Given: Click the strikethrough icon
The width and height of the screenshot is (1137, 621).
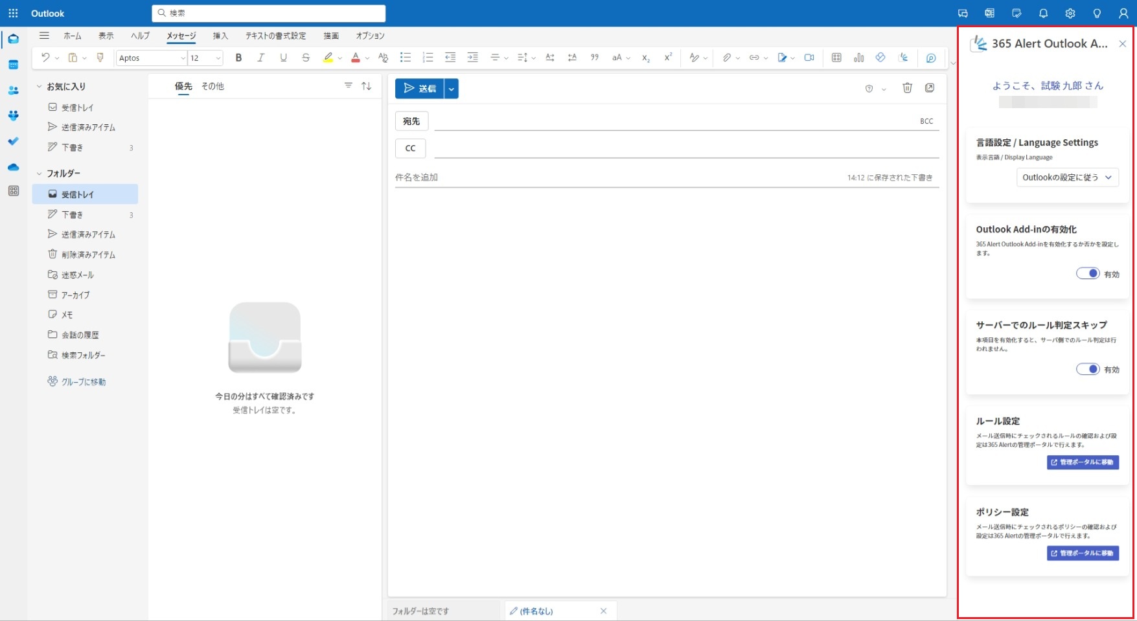Looking at the screenshot, I should pyautogui.click(x=306, y=58).
